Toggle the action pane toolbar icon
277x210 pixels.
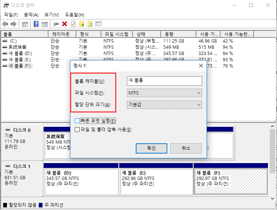coord(45,24)
